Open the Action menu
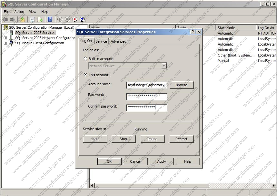 [19, 12]
